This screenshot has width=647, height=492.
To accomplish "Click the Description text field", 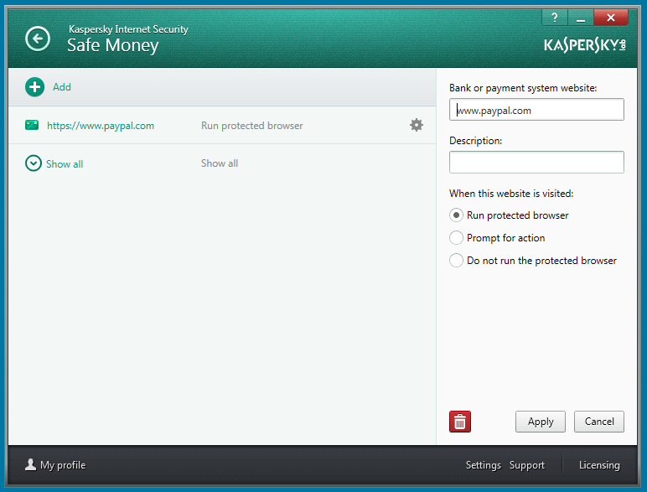I will tap(536, 162).
